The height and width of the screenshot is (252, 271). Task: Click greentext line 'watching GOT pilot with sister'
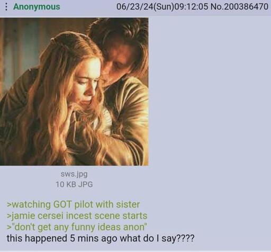point(73,204)
